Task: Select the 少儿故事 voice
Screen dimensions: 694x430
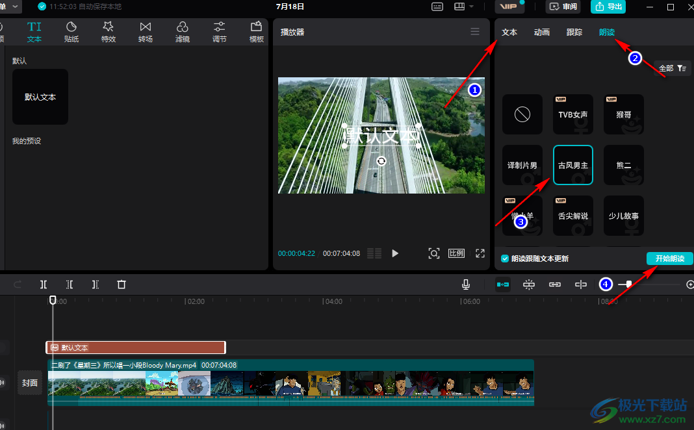Action: click(624, 216)
